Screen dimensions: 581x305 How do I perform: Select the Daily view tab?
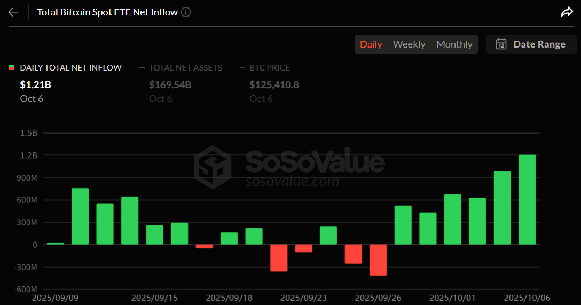pos(371,44)
